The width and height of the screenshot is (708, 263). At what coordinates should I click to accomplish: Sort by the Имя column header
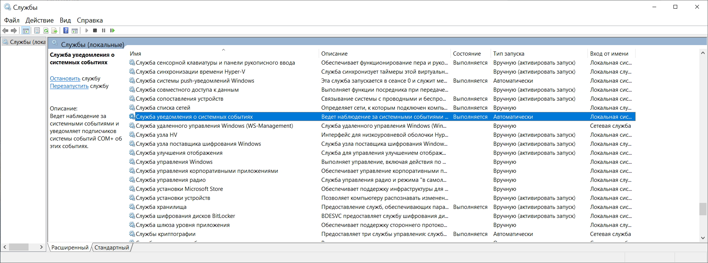[136, 54]
